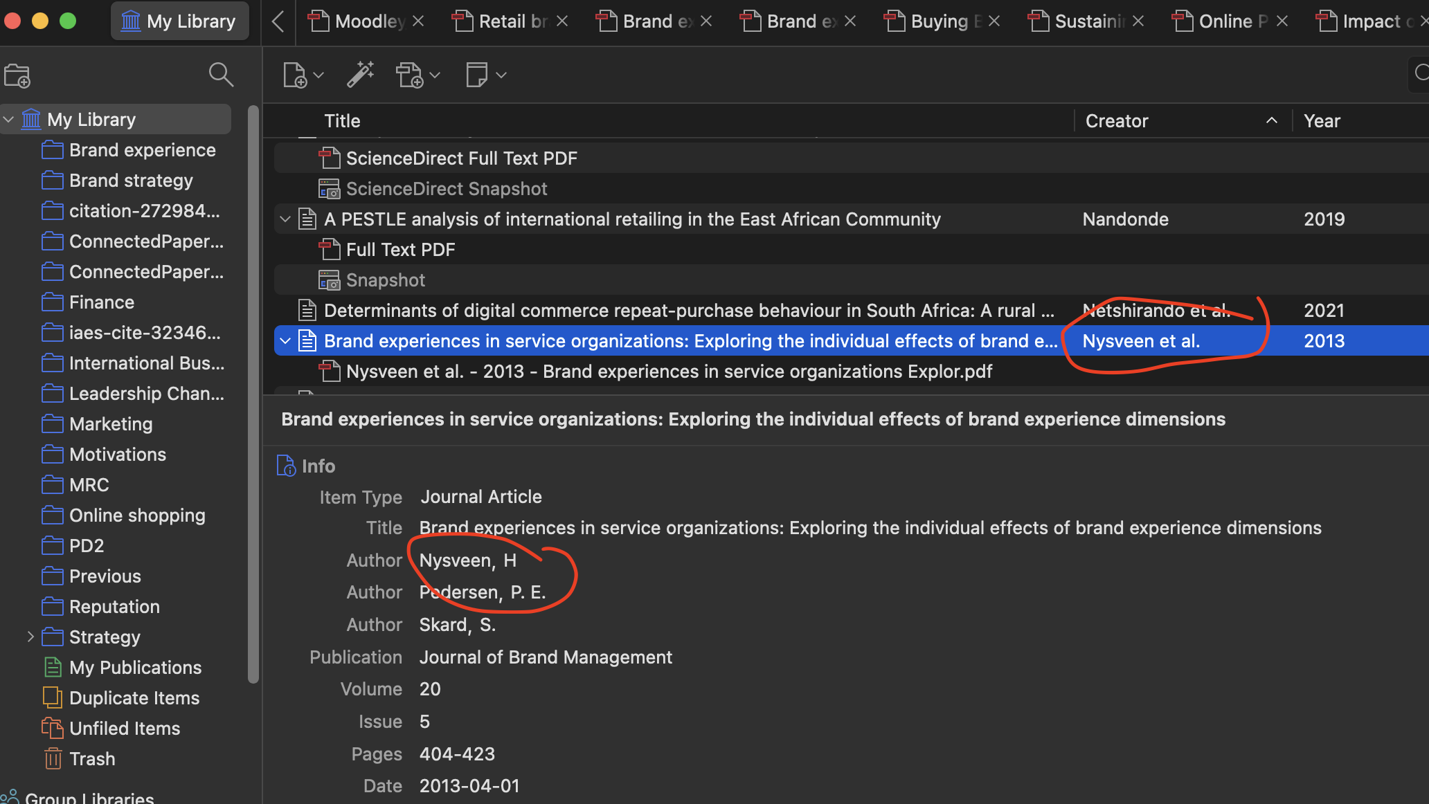The image size is (1429, 804).
Task: Close the Moodley tab
Action: click(418, 21)
